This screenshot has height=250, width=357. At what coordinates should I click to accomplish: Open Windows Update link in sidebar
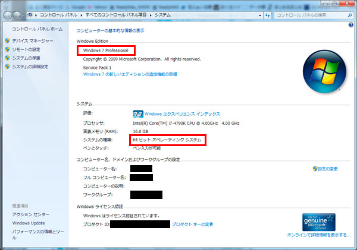(x=29, y=223)
